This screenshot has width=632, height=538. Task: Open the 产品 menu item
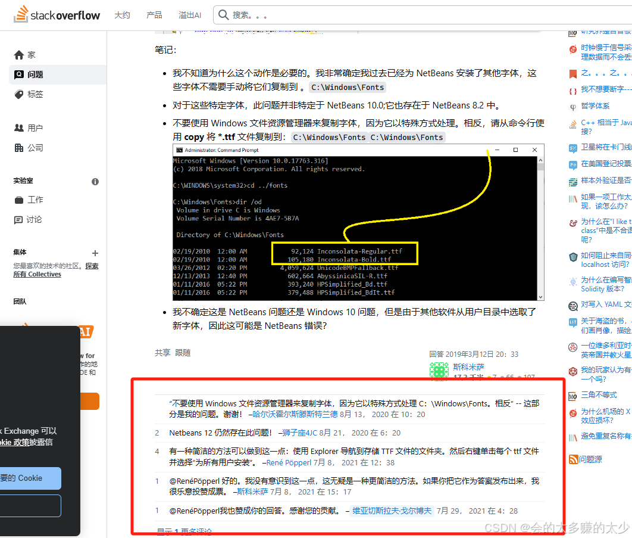click(x=154, y=15)
